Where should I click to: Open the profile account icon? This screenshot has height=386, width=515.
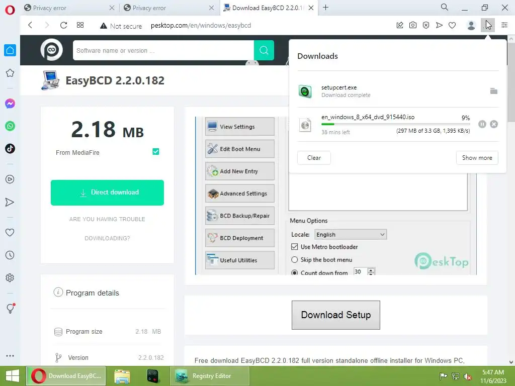pos(471,25)
